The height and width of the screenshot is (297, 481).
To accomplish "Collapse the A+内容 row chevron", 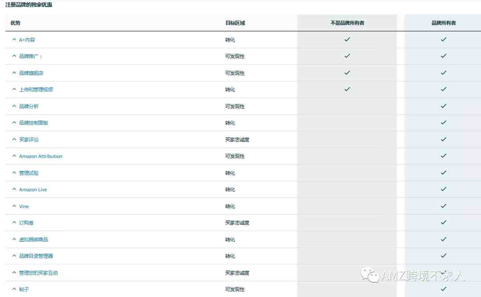I will click(14, 40).
